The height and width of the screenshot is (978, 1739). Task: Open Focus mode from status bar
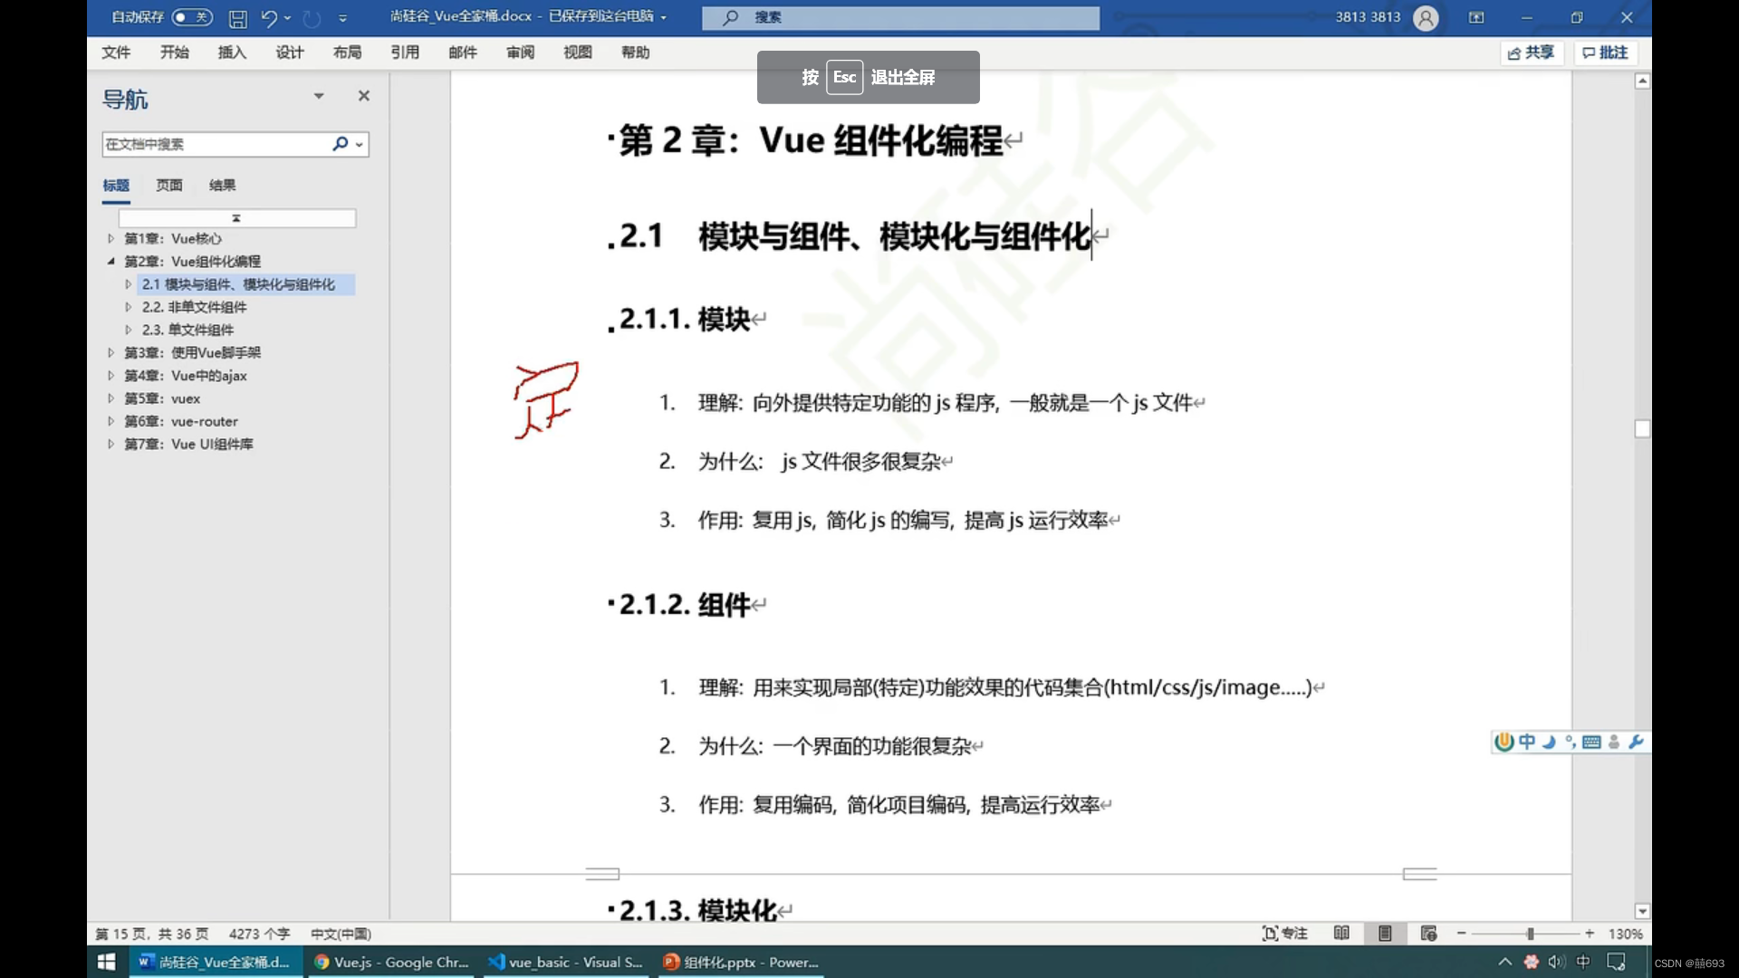1284,934
